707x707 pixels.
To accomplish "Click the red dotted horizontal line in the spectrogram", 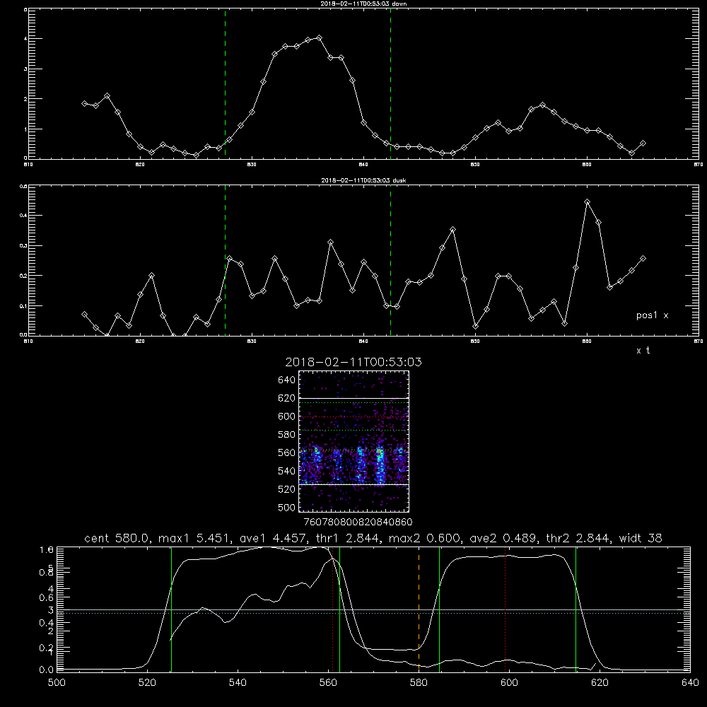I will [354, 417].
